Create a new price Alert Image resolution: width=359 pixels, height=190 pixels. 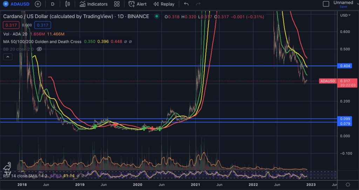pyautogui.click(x=137, y=4)
